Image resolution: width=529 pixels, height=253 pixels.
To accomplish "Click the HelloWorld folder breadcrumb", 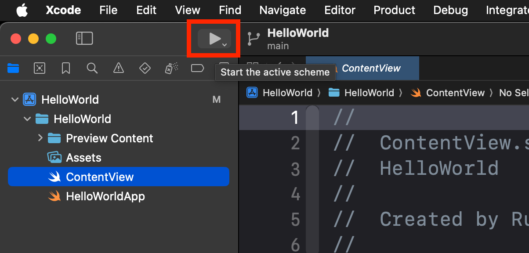I will 369,93.
